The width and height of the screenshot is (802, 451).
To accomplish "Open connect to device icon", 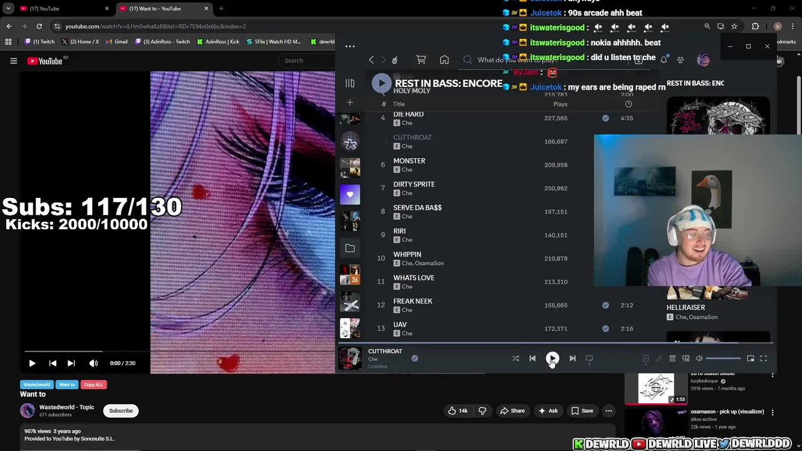I will 685,358.
